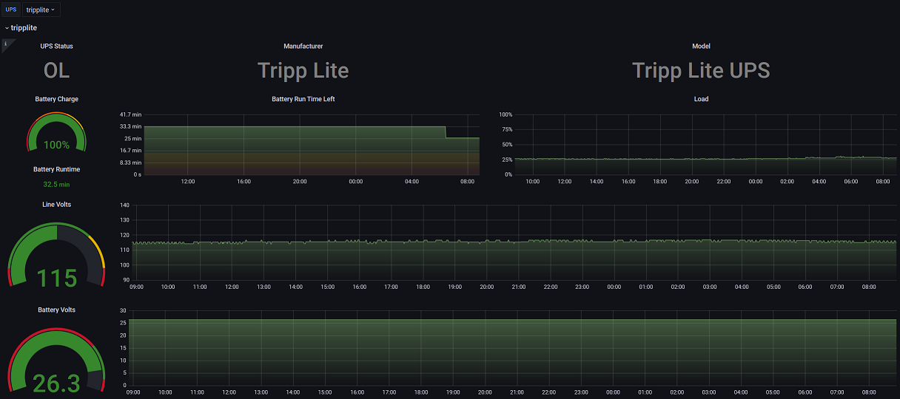Click the 16.7 min axis label

(x=131, y=150)
